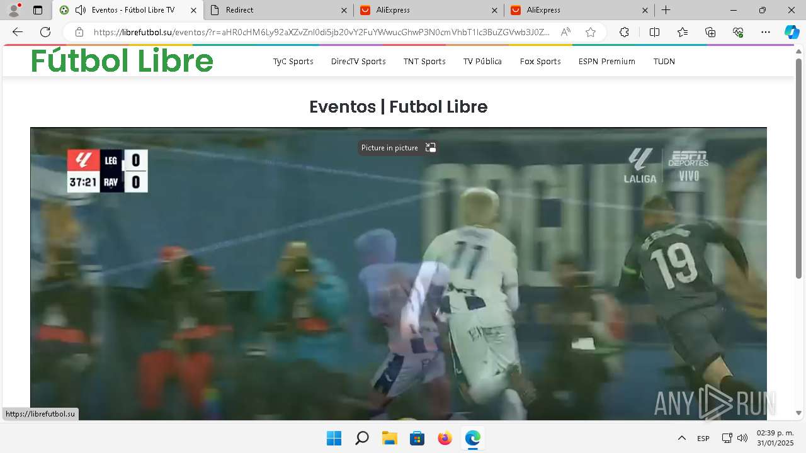Open the volume tray icon

[742, 438]
